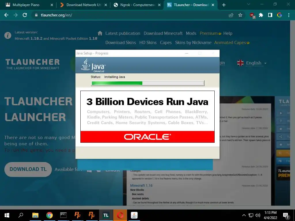Switch to the Ngrok - Computernews tab
The image size is (295, 221).
[137, 5]
